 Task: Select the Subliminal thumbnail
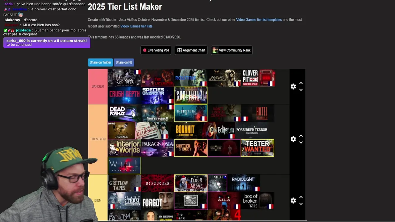click(x=191, y=95)
